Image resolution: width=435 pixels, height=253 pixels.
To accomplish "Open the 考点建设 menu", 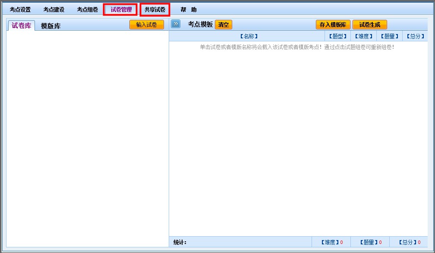I will coord(54,10).
